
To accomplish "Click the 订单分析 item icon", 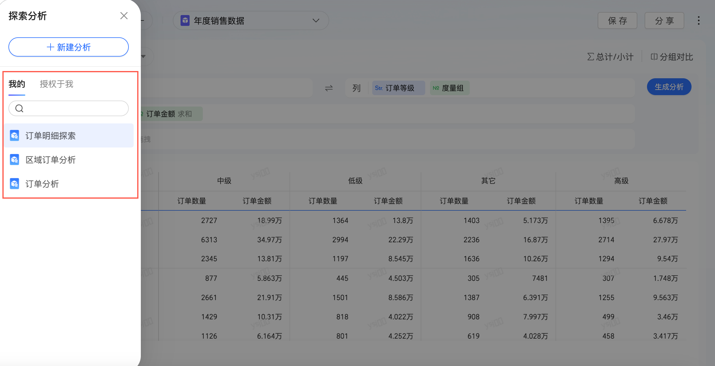I will coord(14,184).
